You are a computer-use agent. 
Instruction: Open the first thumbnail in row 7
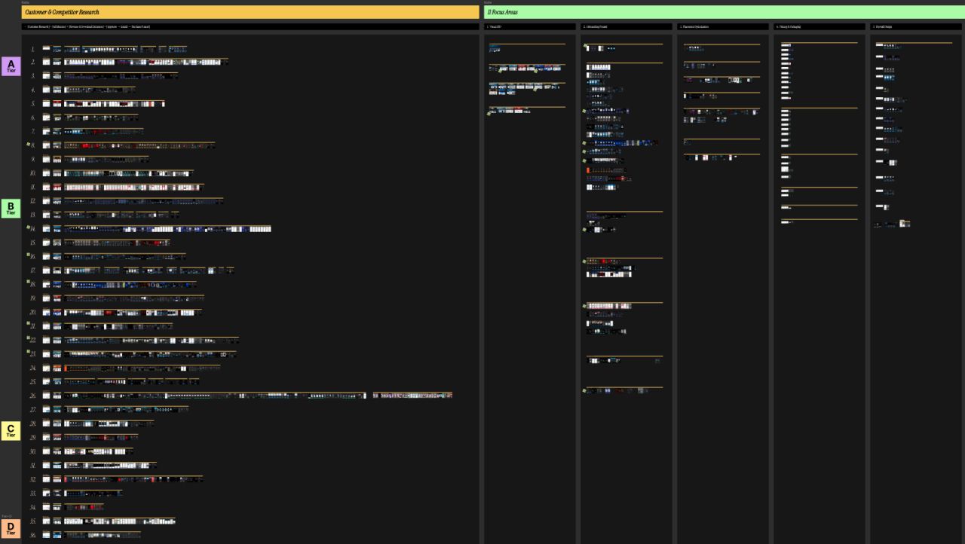(46, 132)
